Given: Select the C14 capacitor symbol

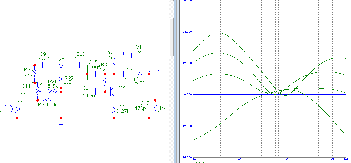Looking at the screenshot, I should [96, 91].
